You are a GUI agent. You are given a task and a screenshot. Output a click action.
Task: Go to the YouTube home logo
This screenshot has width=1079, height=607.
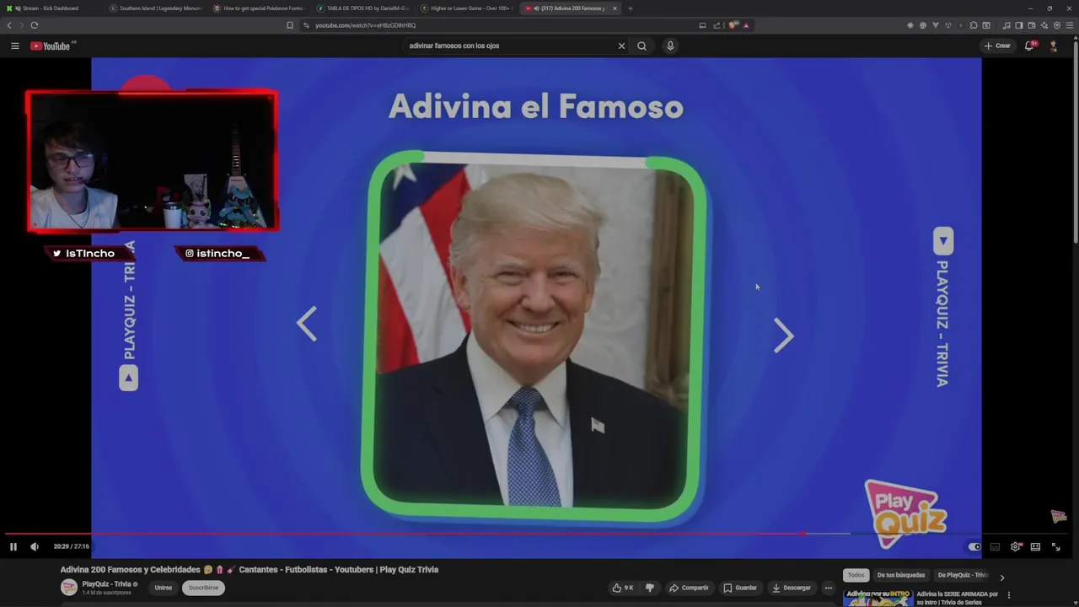pyautogui.click(x=51, y=46)
